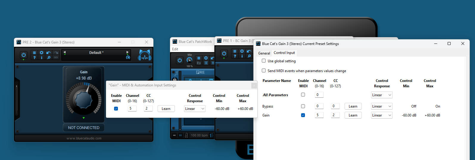The image size is (475, 160).
Task: Click PatchWork PRE input level knob
Action: pos(175,79)
